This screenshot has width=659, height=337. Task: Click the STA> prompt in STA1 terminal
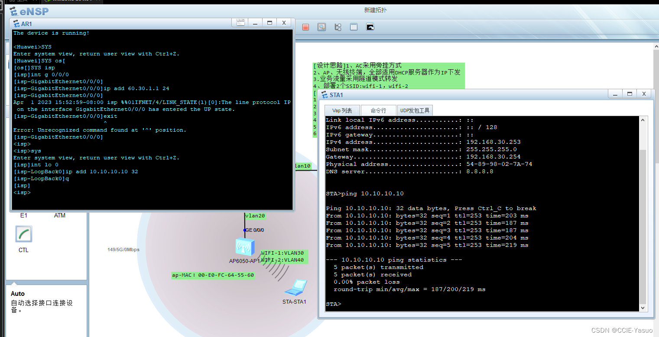[333, 304]
